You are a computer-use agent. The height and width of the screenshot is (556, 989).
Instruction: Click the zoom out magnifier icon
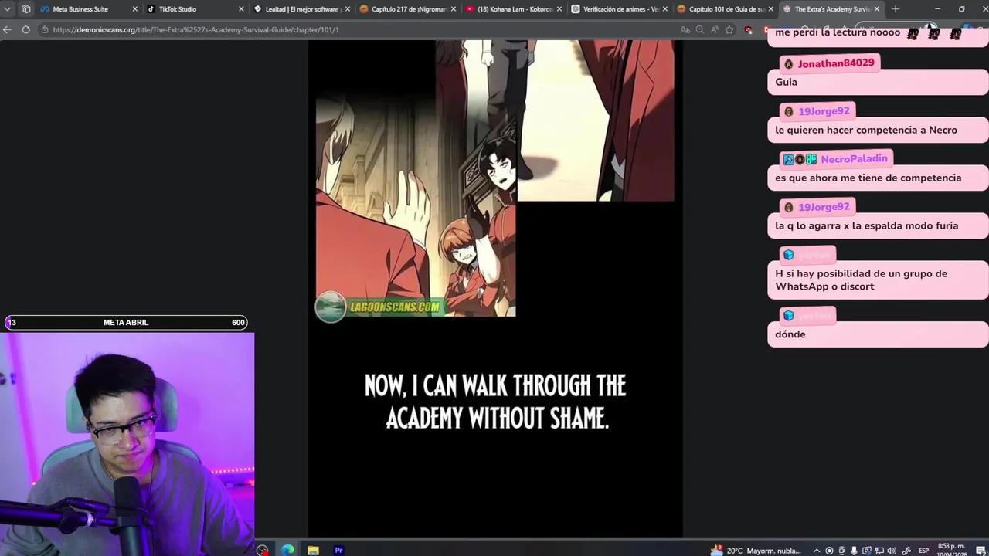tap(699, 29)
